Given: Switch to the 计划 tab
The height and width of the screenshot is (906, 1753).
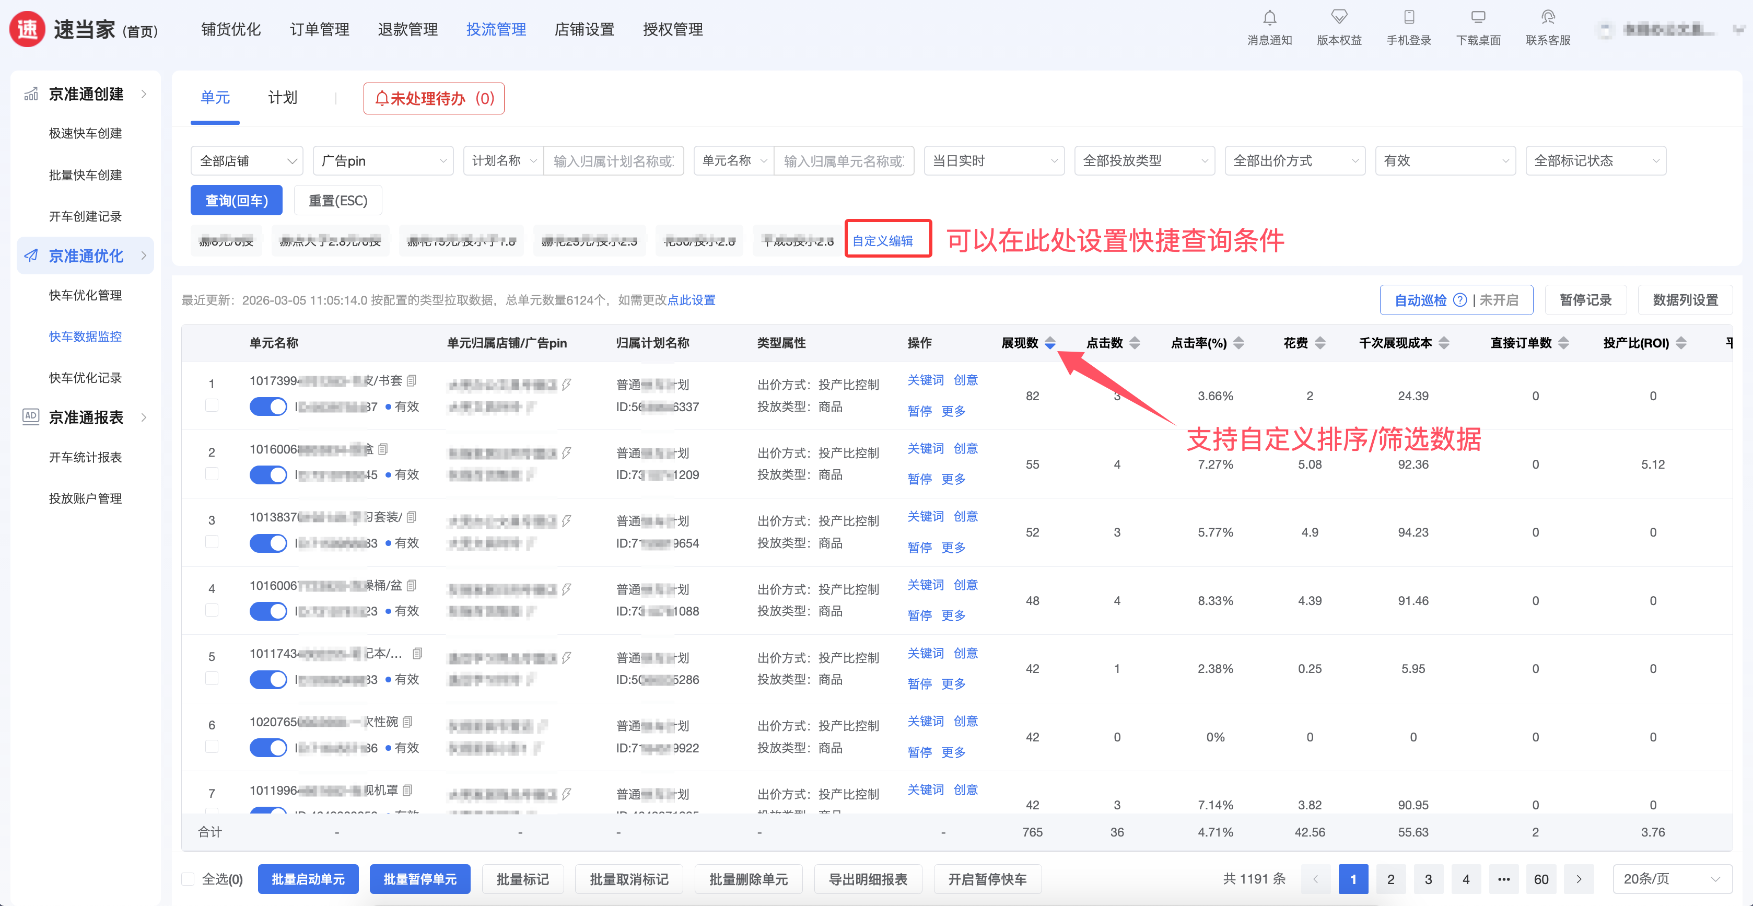Looking at the screenshot, I should 283,98.
